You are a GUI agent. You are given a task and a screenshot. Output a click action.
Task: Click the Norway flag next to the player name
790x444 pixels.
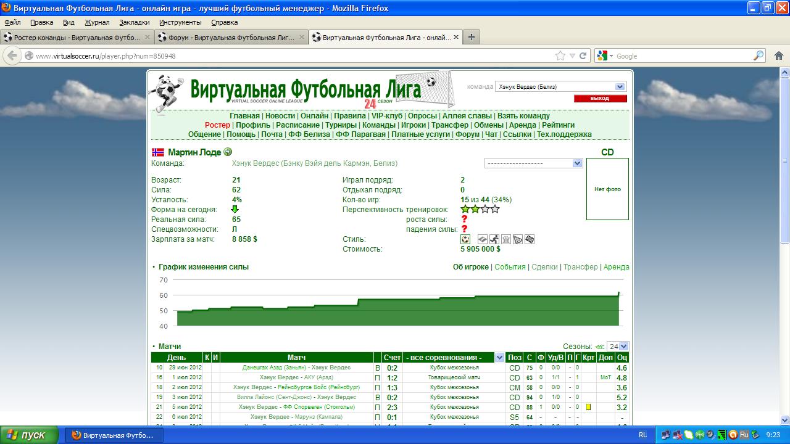point(157,152)
